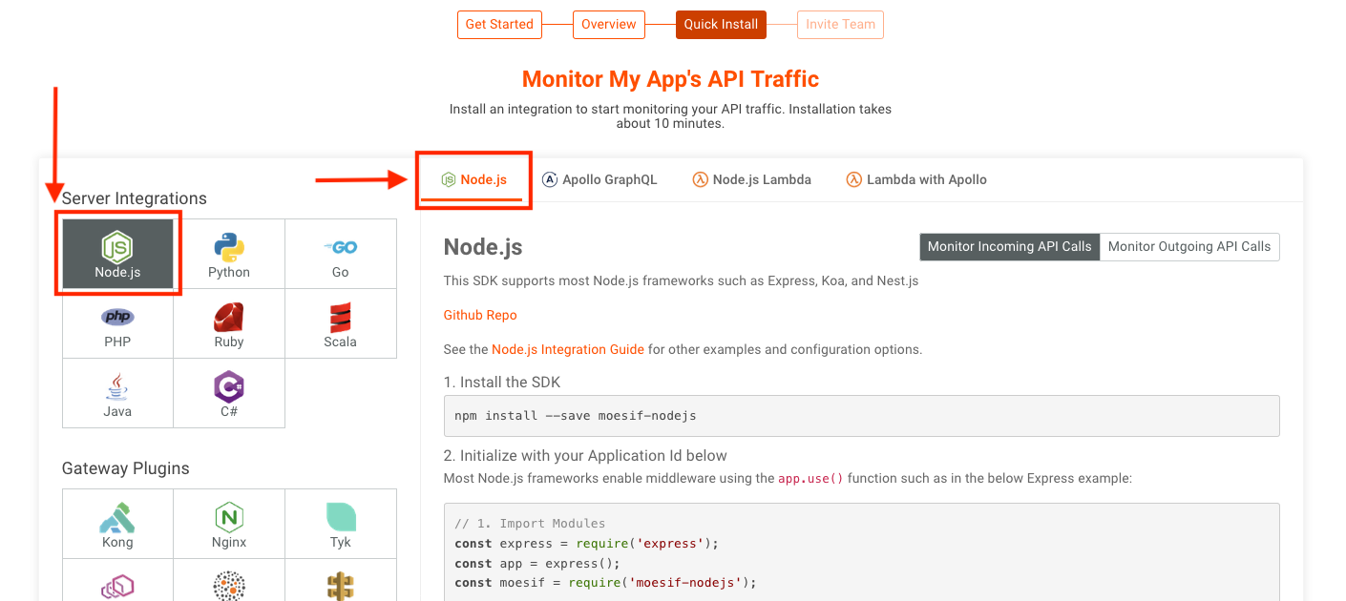Switch to Monitor Outgoing API Calls
Viewport: 1346px width, 601px height.
1189,246
